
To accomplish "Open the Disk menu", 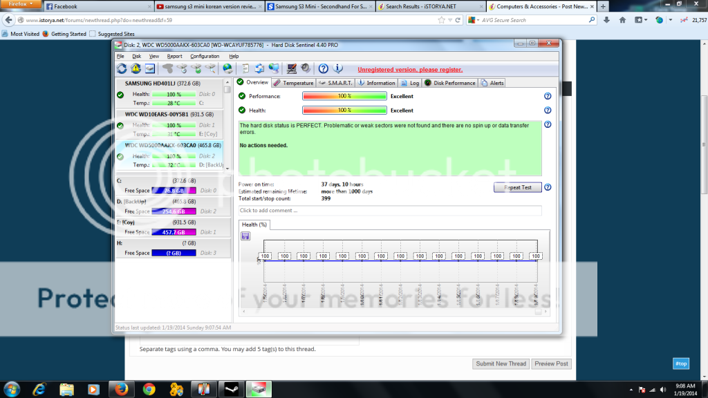I will (137, 56).
